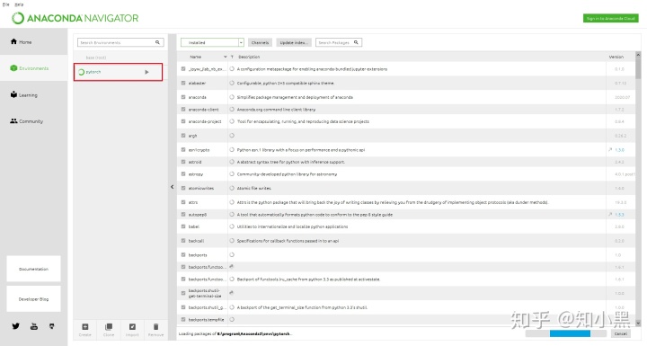647x346 pixels.
Task: Toggle the anaconda-client package checkbox
Action: click(x=183, y=109)
